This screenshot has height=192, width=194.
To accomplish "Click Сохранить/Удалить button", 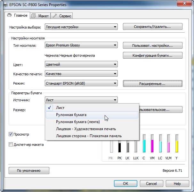I will (x=153, y=27).
